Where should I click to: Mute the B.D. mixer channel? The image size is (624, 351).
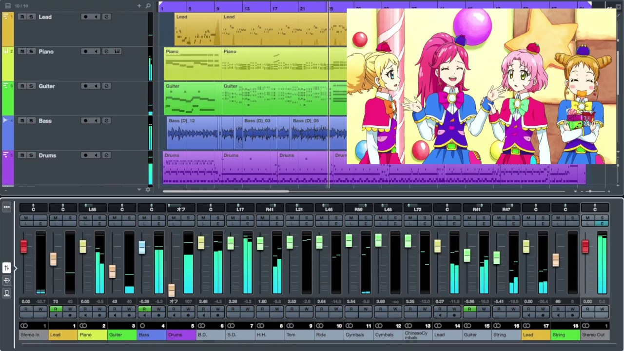203,218
